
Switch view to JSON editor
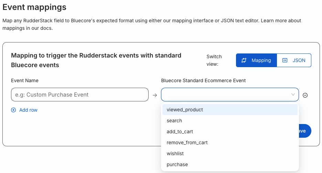point(294,60)
